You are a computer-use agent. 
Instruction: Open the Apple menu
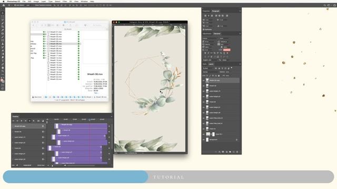[4, 1]
